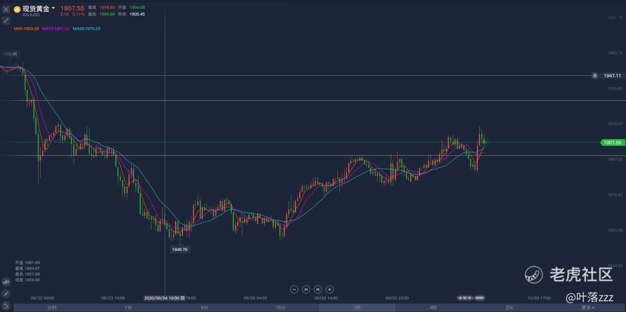Click the MA10:1861.22 indicator label
The width and height of the screenshot is (626, 312).
(56, 29)
